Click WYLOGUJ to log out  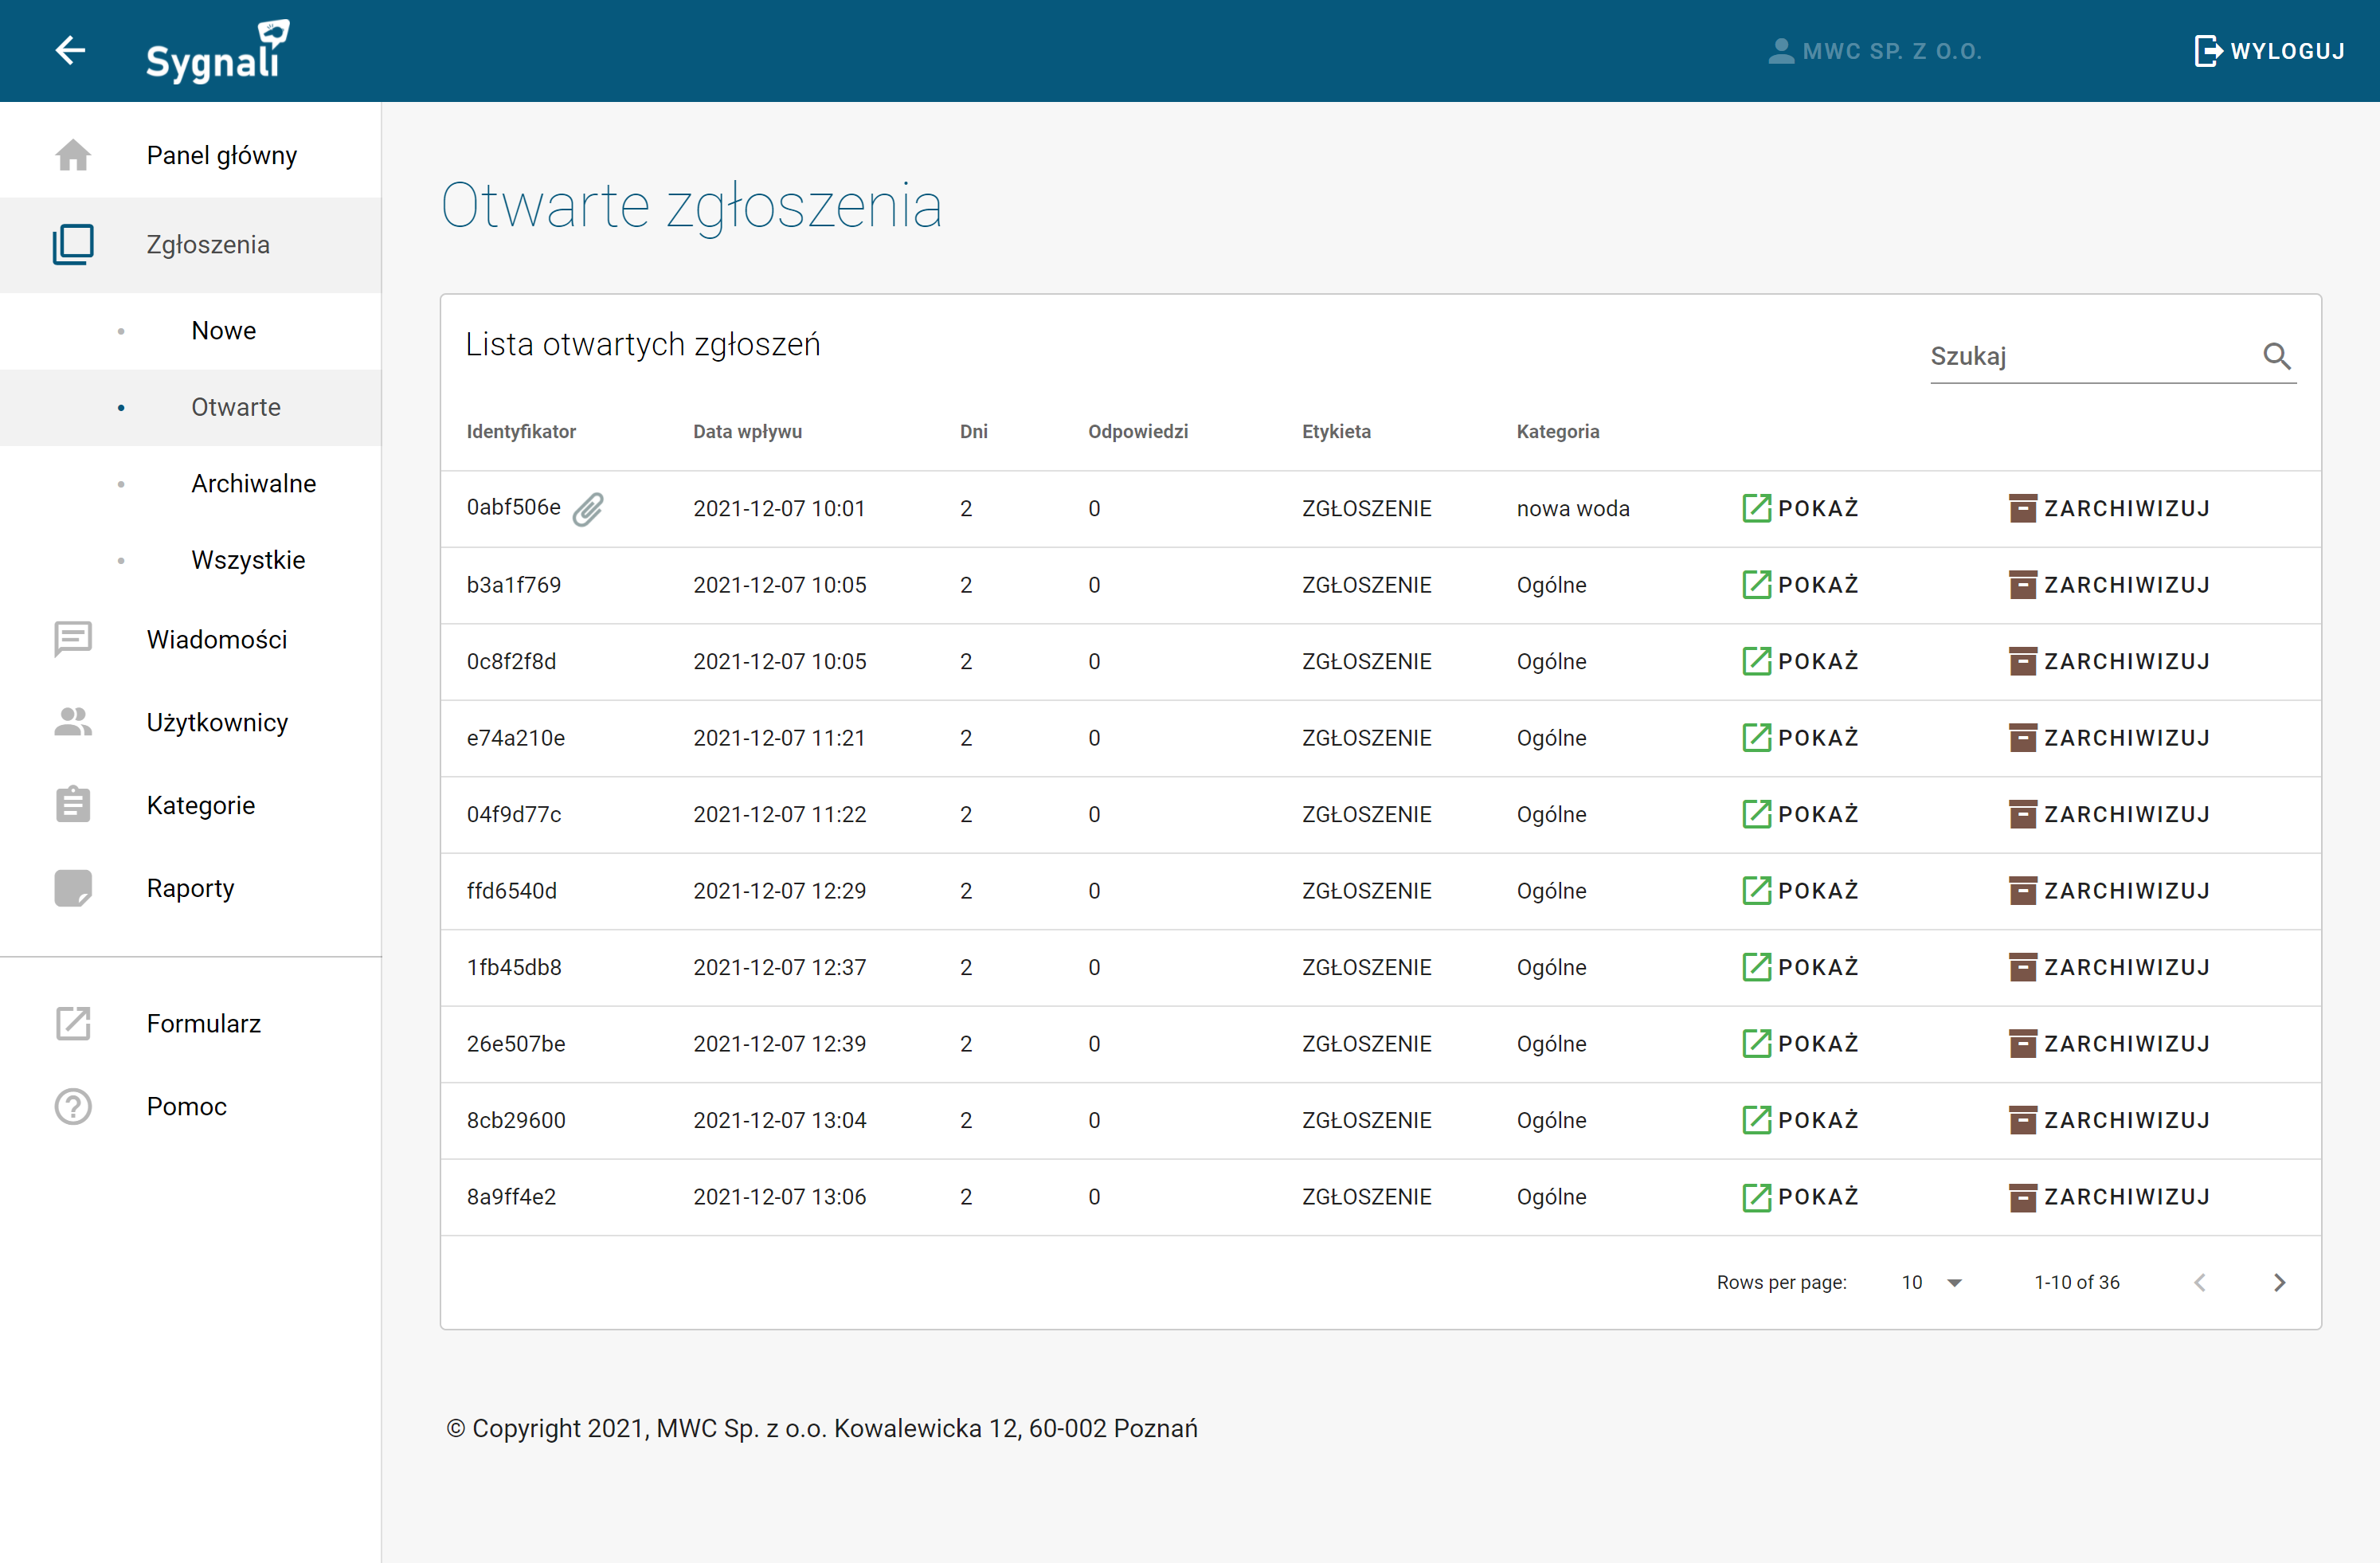pos(2269,51)
